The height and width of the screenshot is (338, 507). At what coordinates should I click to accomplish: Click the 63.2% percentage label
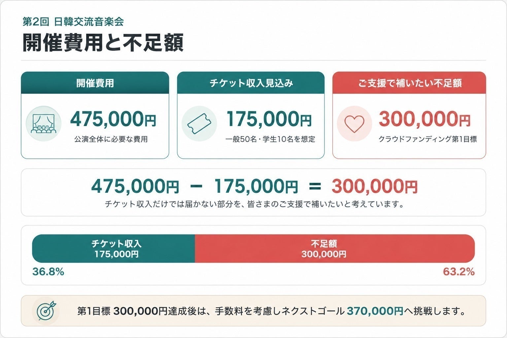pos(459,272)
